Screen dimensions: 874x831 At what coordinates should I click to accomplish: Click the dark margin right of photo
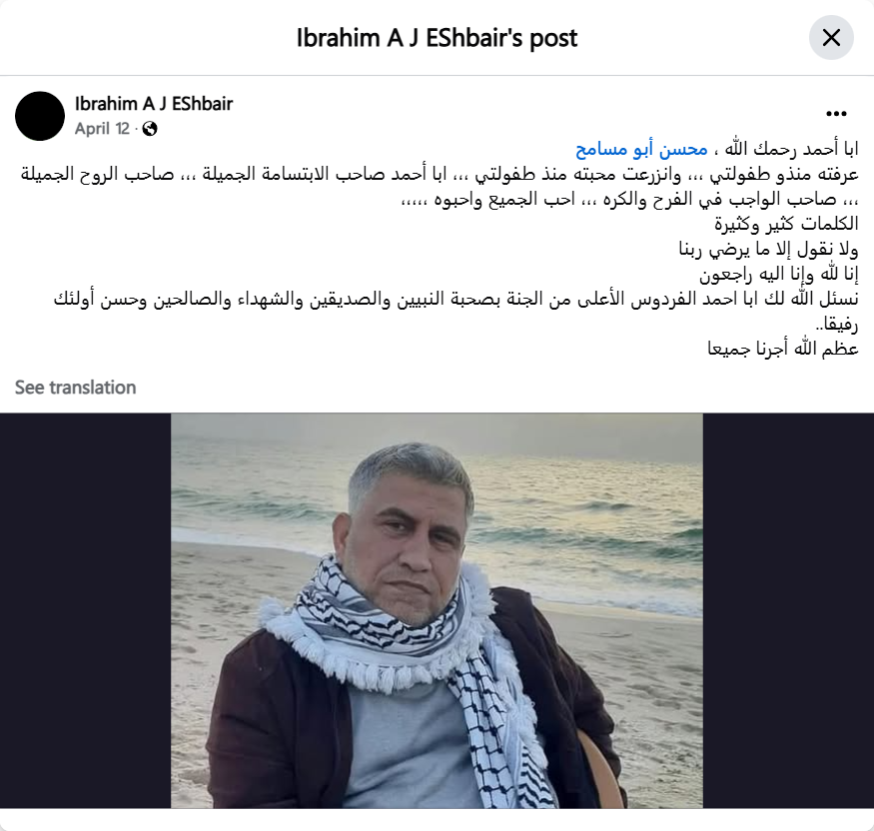click(x=788, y=610)
